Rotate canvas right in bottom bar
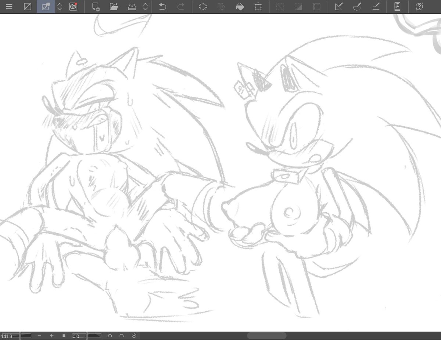 [121, 336]
